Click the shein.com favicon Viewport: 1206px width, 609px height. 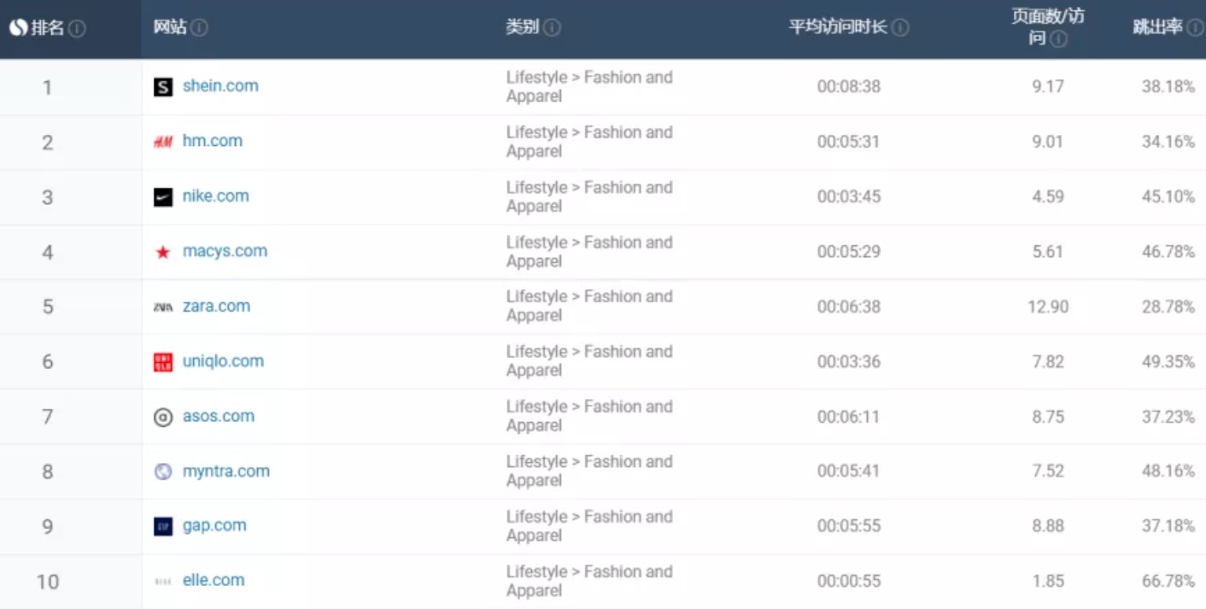163,86
